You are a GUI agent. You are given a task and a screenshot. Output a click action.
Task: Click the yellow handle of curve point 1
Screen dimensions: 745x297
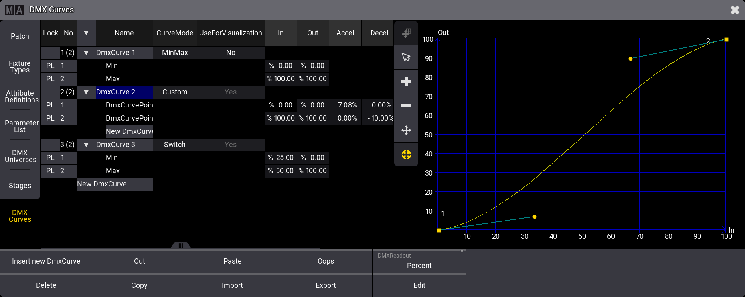pyautogui.click(x=534, y=217)
